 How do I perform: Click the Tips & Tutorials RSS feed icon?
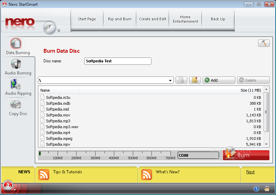pyautogui.click(x=44, y=175)
